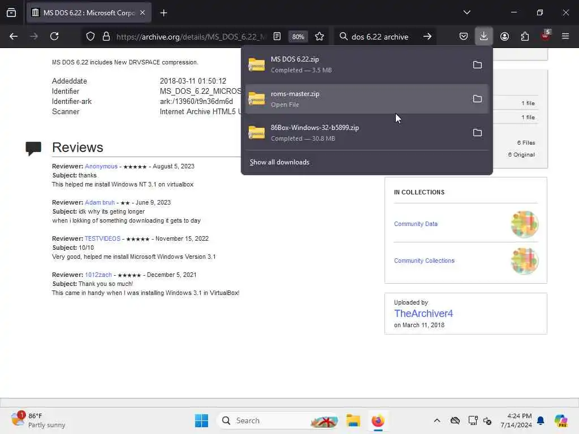Click the taskbar Search box

(278, 420)
